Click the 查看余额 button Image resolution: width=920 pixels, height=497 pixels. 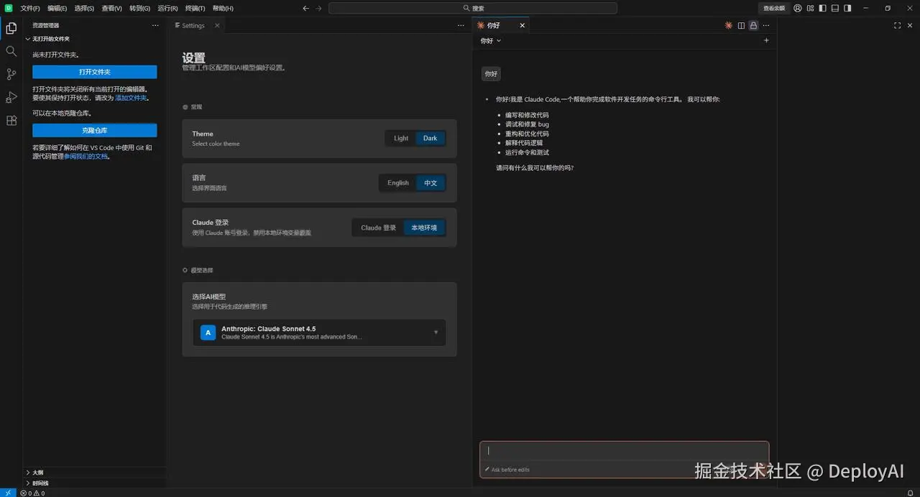click(x=774, y=8)
